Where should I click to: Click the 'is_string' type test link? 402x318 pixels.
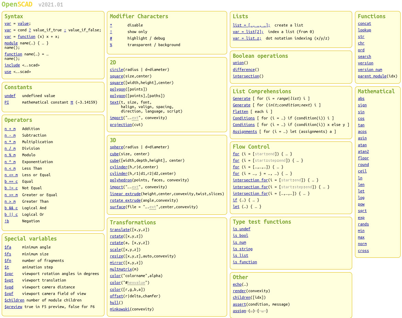pyautogui.click(x=243, y=249)
